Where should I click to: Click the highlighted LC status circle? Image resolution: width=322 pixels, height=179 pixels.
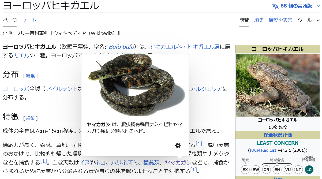(309, 170)
